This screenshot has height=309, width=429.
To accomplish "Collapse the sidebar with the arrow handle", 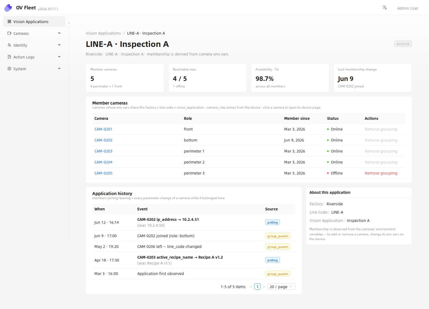I will coord(69,23).
